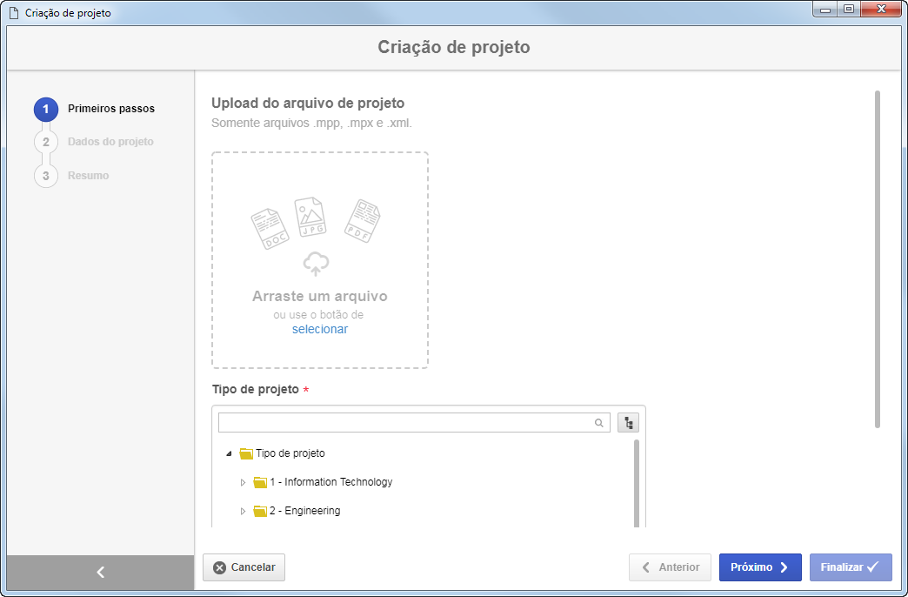Go to step 3 'Resumo'

(x=88, y=176)
